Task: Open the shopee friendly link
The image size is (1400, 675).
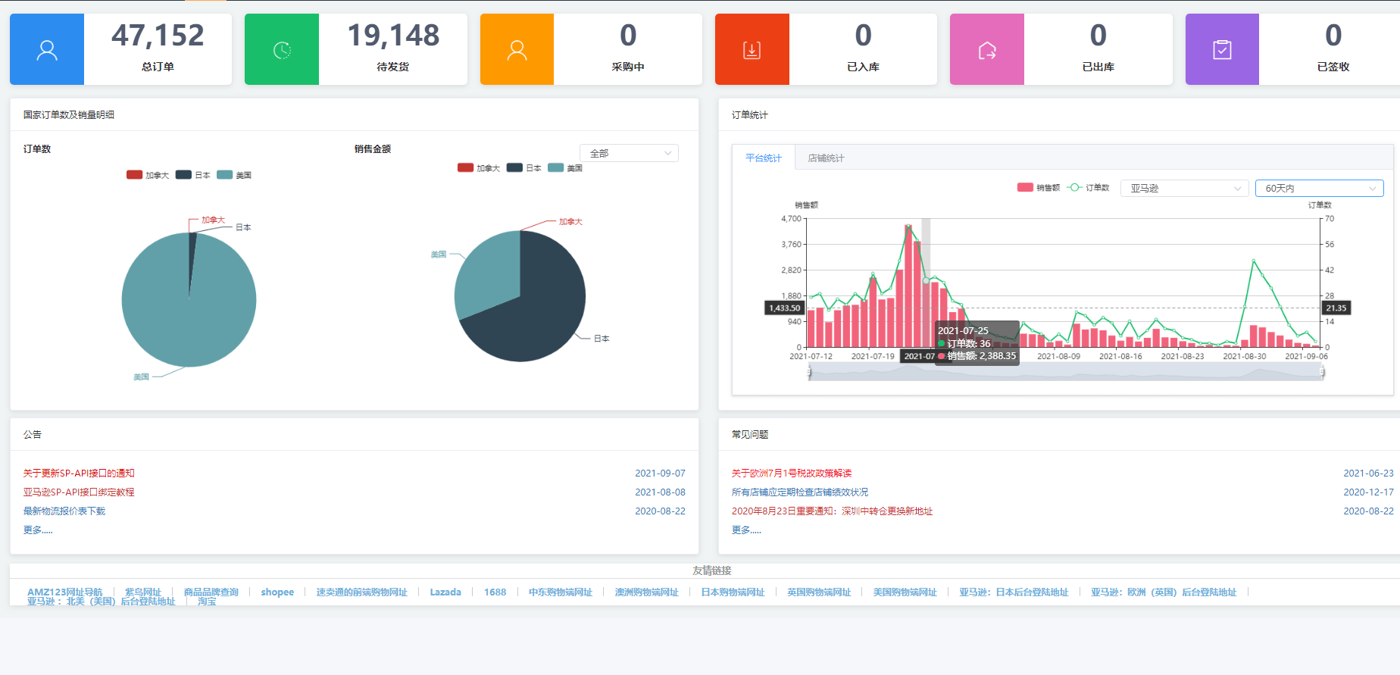Action: pos(277,592)
